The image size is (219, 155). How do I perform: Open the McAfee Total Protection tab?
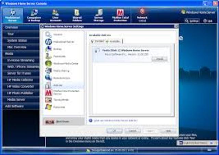coord(120,15)
